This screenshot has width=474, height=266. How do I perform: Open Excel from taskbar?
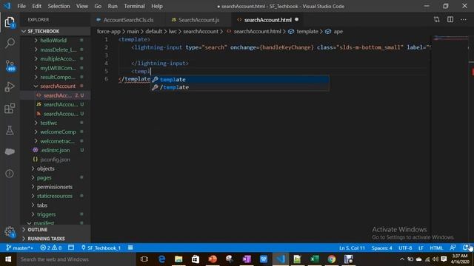[314, 259]
